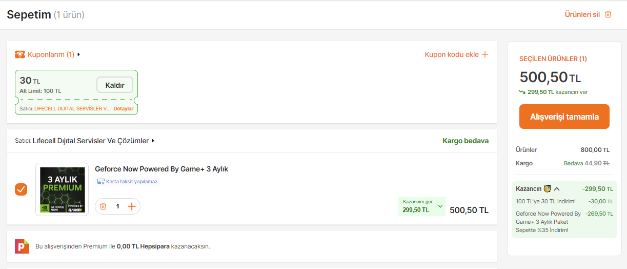This screenshot has height=269, width=627.
Task: Click the plus icon beside Kupon kodu ekle
Action: [x=485, y=54]
